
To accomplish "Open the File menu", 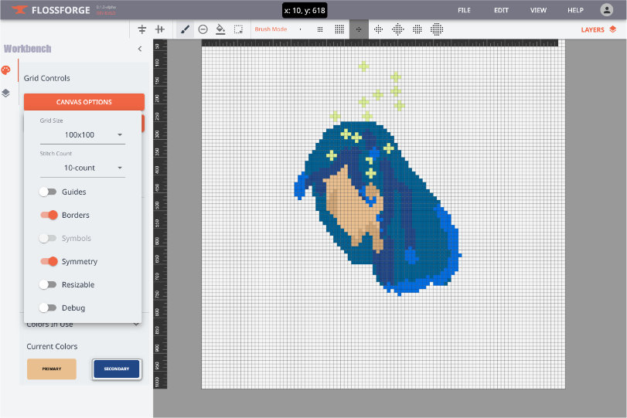I will (464, 10).
